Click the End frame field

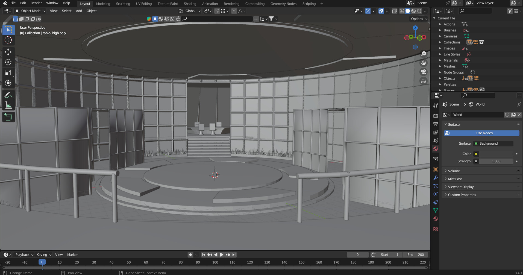(x=415, y=255)
